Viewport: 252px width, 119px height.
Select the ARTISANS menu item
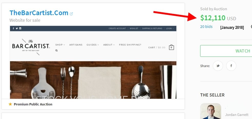[76, 45]
